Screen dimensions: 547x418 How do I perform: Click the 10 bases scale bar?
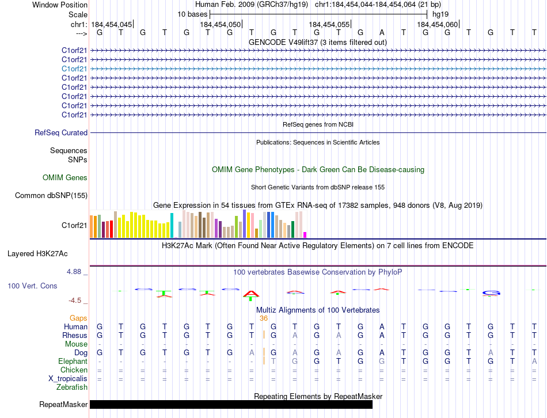pos(318,13)
